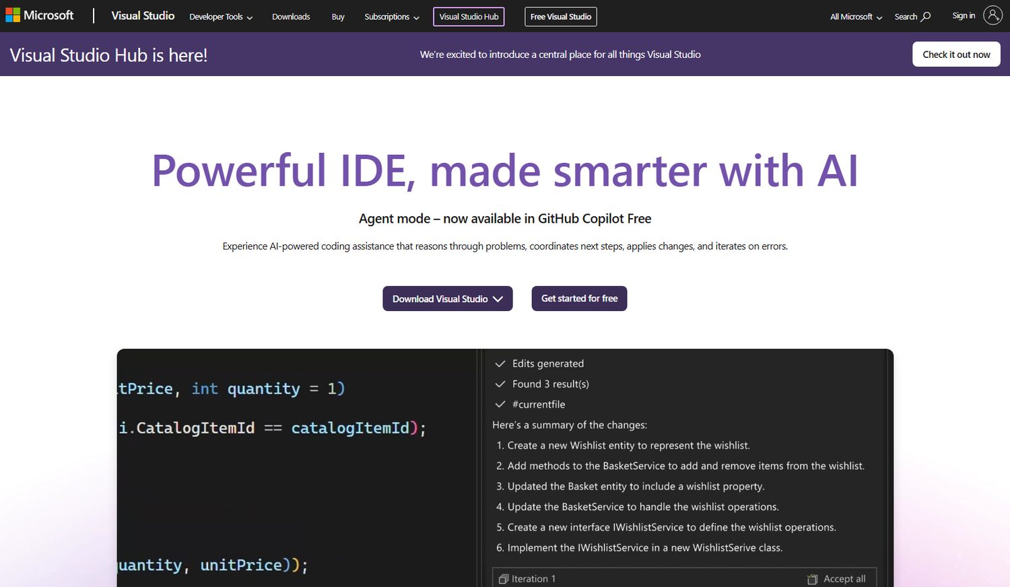The width and height of the screenshot is (1010, 587).
Task: Visit the Visual Studio home link
Action: click(143, 15)
